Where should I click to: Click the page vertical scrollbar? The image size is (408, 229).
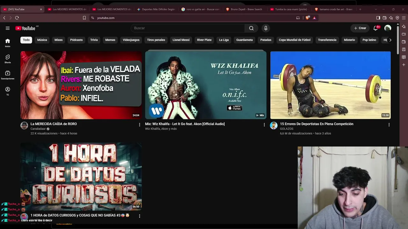[398, 40]
